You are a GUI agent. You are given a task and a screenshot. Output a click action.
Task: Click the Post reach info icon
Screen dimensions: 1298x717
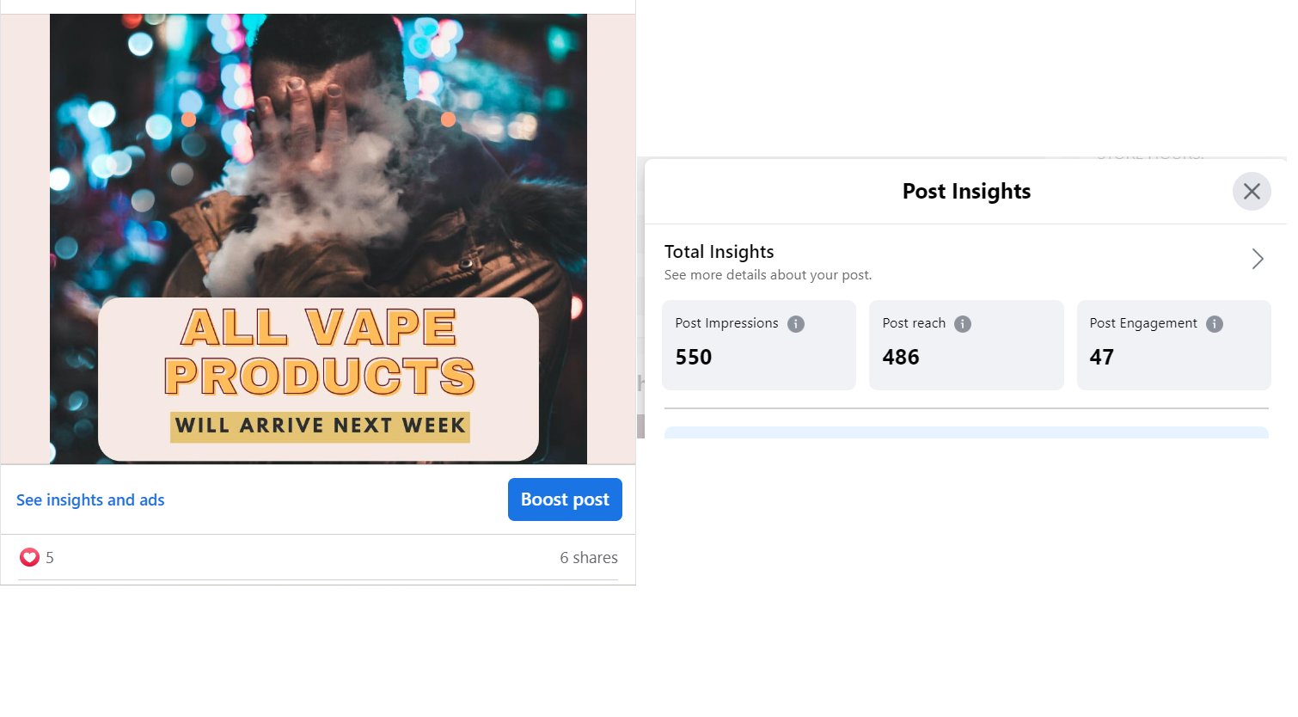tap(963, 324)
